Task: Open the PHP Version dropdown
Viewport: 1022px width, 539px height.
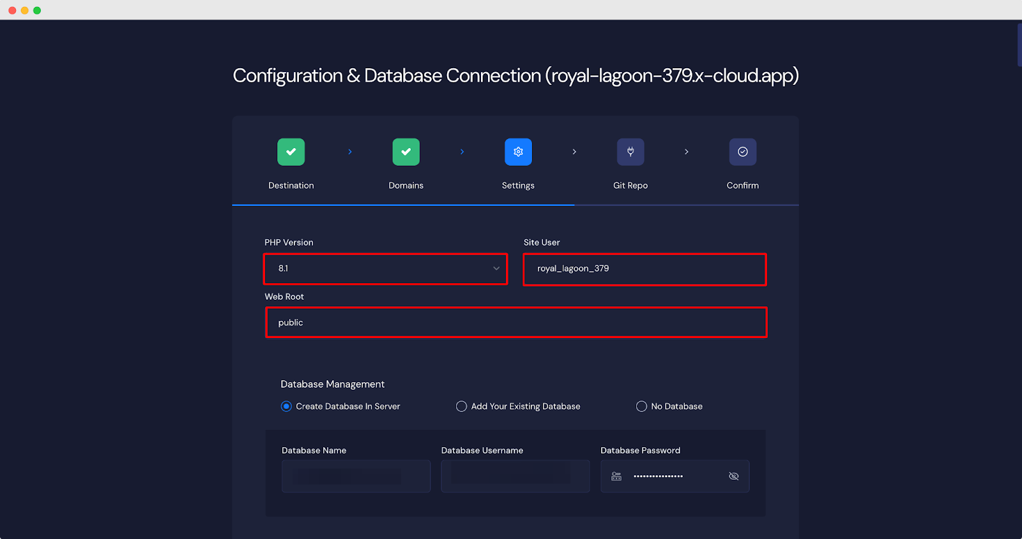Action: pos(385,269)
